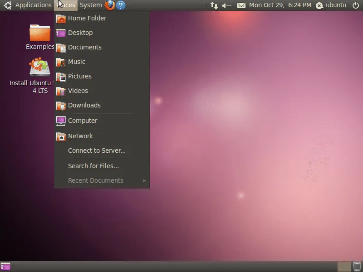Open the Trash in bottom panel

pos(357,267)
